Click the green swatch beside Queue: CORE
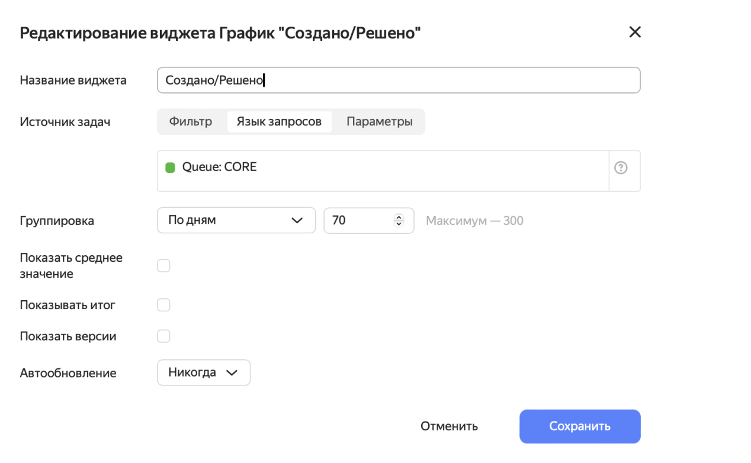This screenshot has height=463, width=751. click(x=170, y=167)
